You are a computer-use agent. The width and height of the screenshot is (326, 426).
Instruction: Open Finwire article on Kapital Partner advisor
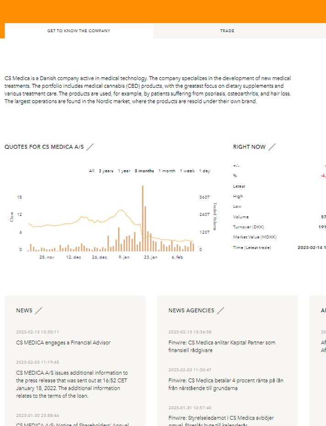tap(222, 346)
